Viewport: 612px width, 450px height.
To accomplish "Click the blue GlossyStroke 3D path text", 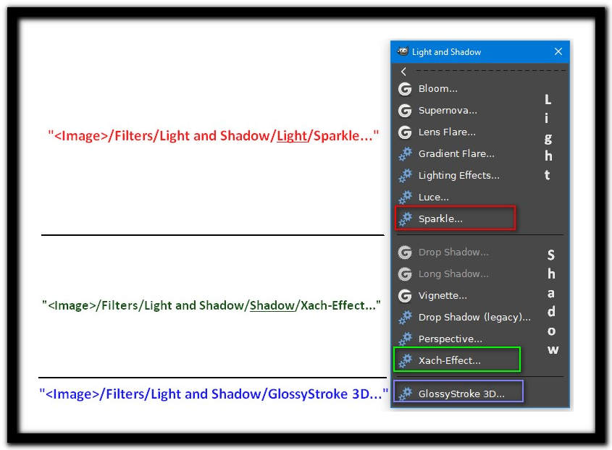I will 214,394.
